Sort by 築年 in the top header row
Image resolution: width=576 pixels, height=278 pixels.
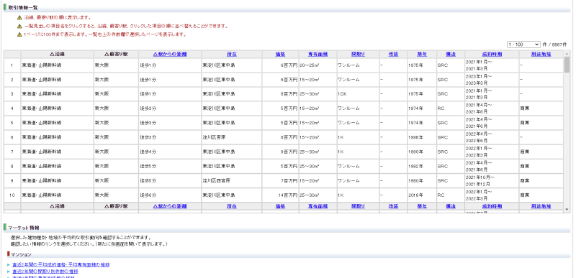pyautogui.click(x=422, y=54)
